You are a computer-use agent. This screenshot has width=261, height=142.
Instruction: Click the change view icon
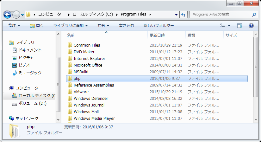tap(223, 25)
